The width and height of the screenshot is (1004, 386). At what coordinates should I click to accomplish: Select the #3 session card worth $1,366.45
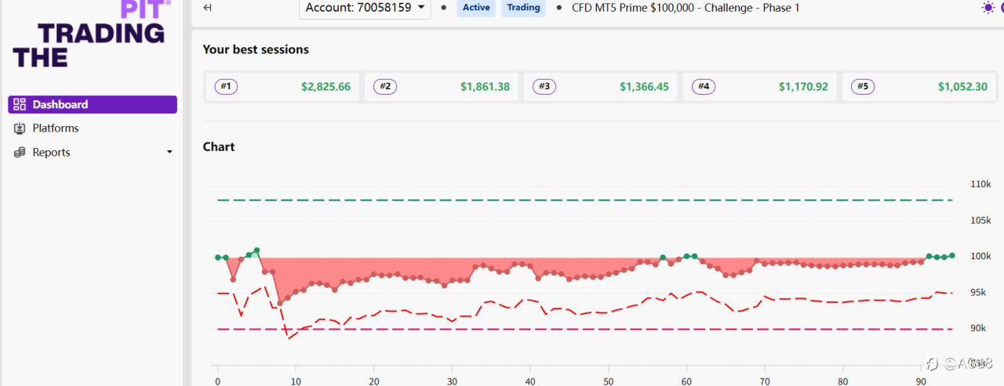601,87
